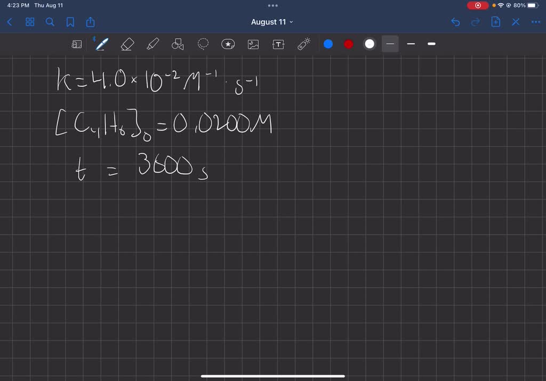Select the Text box tool
This screenshot has width=546, height=381.
pyautogui.click(x=278, y=44)
